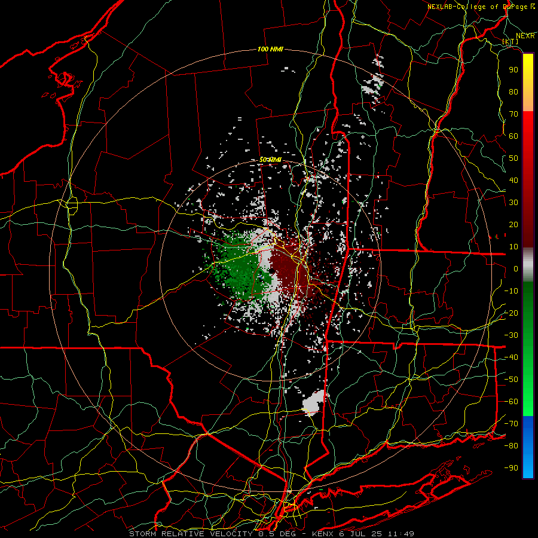The width and height of the screenshot is (538, 538).
Task: Click the [KT] units label
Action: pos(511,41)
